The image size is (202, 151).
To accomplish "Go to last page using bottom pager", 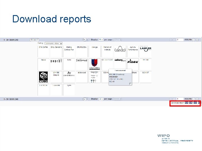I will point(197,99).
